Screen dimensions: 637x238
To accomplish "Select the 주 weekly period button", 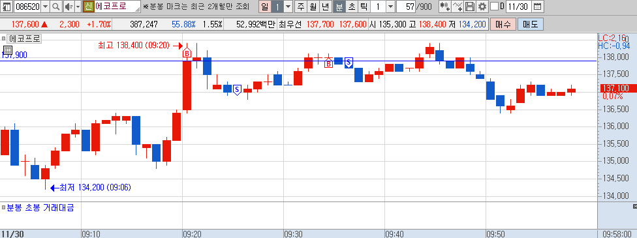I will click(301, 7).
